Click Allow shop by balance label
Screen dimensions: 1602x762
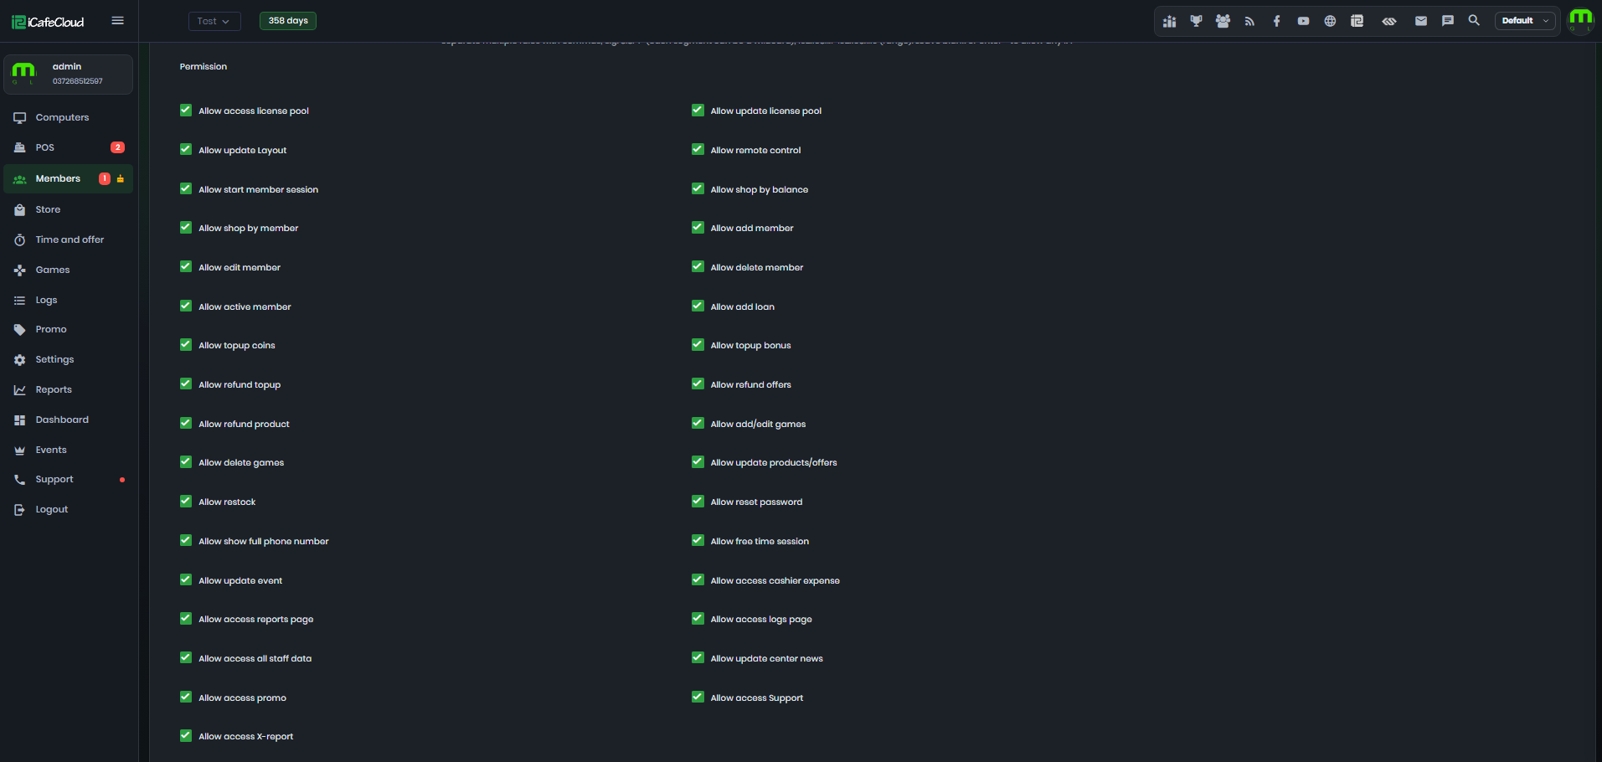coord(760,190)
